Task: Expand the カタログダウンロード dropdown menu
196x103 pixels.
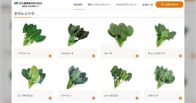Action: [x=127, y=5]
